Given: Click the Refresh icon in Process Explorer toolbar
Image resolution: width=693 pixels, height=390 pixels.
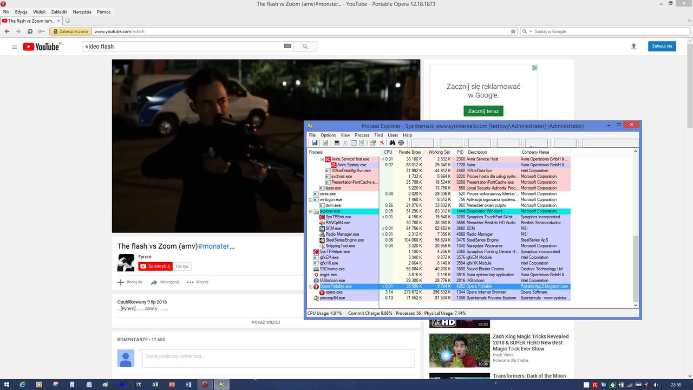Looking at the screenshot, I should pyautogui.click(x=325, y=142).
